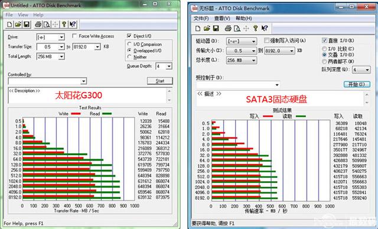The image size is (378, 229).
Task: Open 文件(F) menu
Action: [201, 18]
